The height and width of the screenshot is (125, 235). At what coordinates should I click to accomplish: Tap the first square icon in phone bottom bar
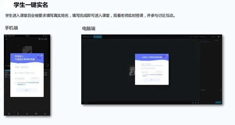tap(9, 114)
